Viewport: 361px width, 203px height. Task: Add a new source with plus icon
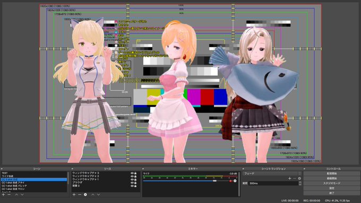click(x=74, y=195)
